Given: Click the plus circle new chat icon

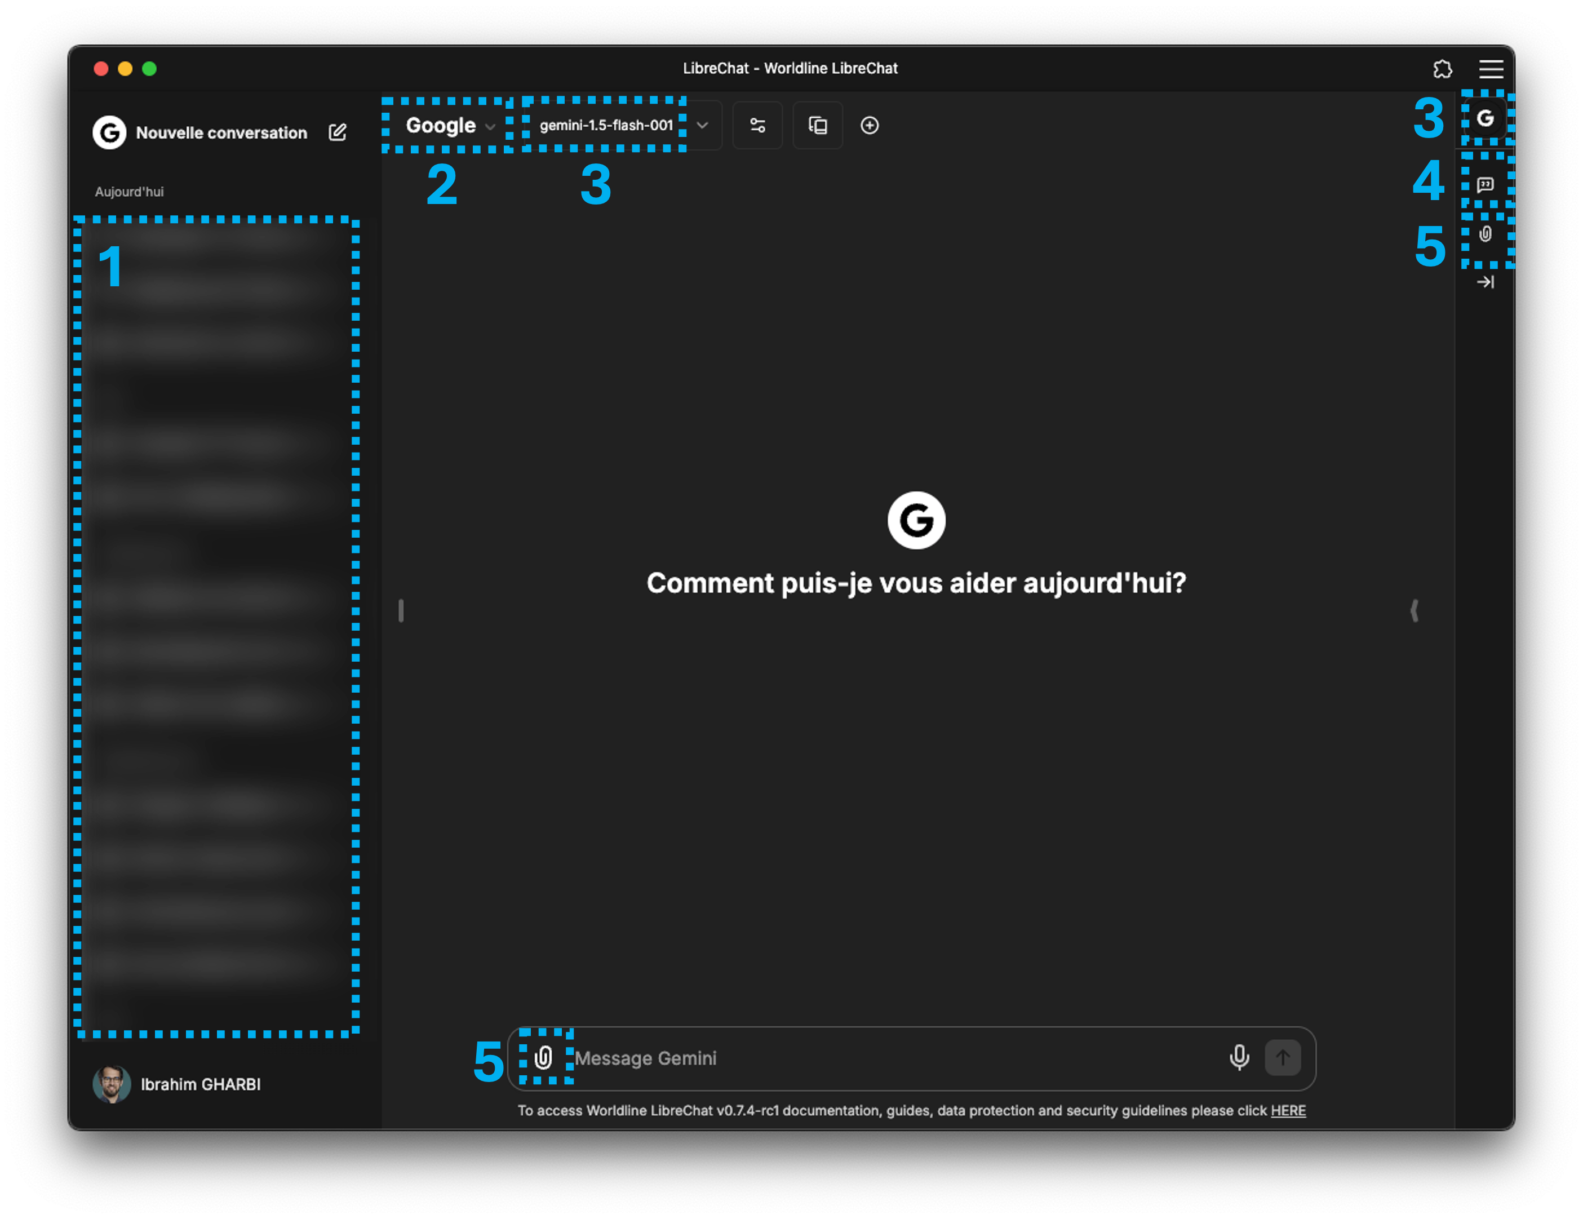Looking at the screenshot, I should point(870,125).
